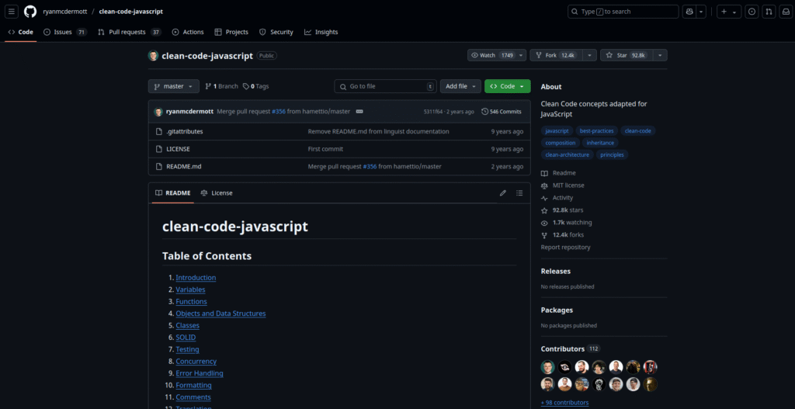Open the create new plus menu

(x=729, y=12)
